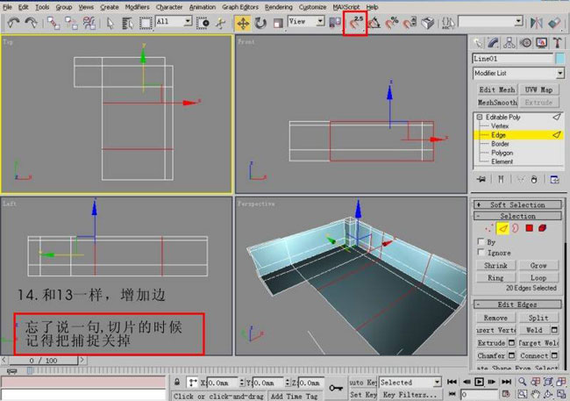The height and width of the screenshot is (401, 570).
Task: Activate Select and Rotate tool
Action: click(x=260, y=24)
